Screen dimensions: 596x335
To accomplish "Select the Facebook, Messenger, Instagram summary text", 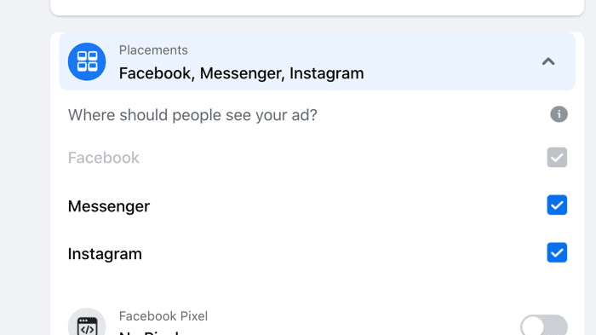I will (241, 73).
